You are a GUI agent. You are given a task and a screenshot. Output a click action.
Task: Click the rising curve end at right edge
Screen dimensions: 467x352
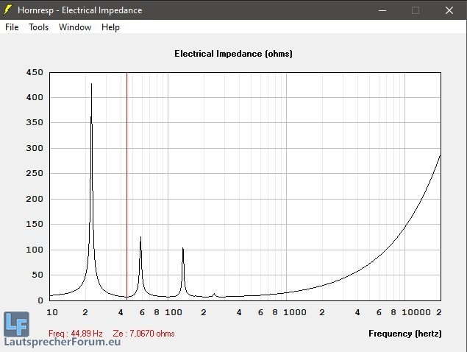point(439,156)
